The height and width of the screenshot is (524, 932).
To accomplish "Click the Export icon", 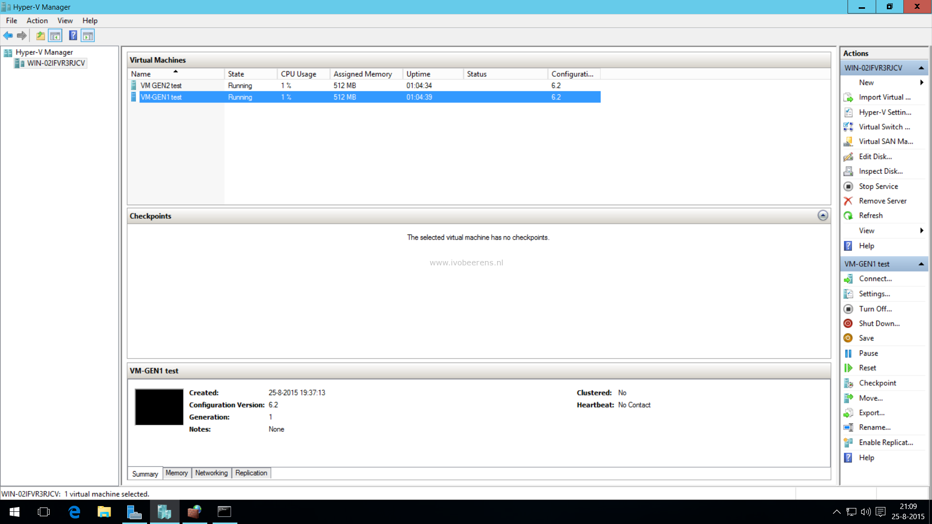I will pyautogui.click(x=848, y=413).
